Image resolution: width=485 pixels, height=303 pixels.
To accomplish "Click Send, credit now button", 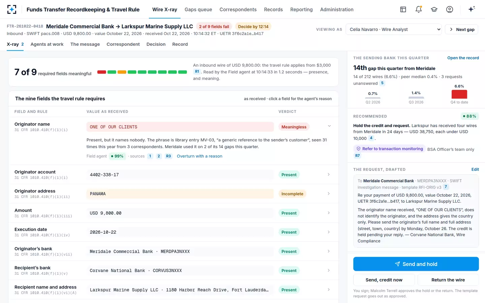I will pyautogui.click(x=384, y=280).
